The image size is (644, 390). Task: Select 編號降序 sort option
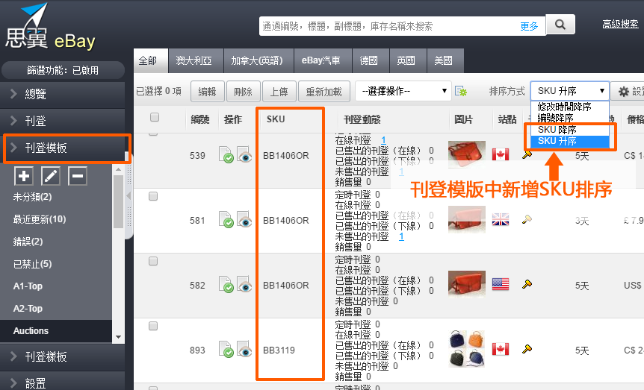[x=569, y=118]
